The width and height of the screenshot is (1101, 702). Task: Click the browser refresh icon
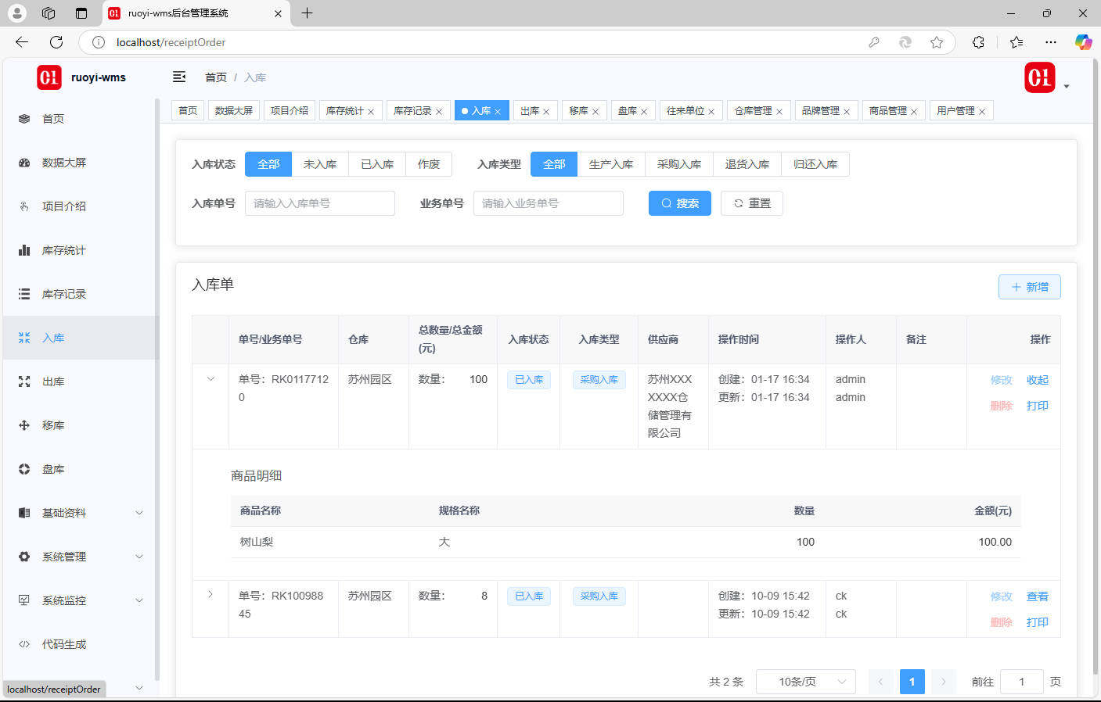click(56, 42)
